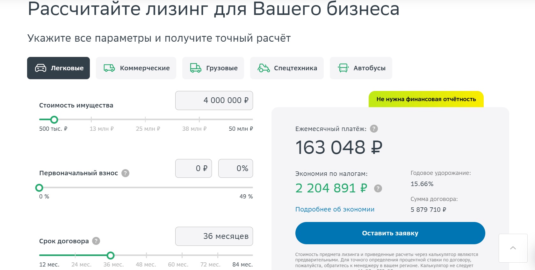Select the Легковые car icon

40,68
